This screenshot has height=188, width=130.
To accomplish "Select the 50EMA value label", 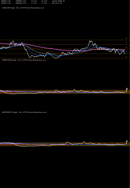I will click(6, 3).
